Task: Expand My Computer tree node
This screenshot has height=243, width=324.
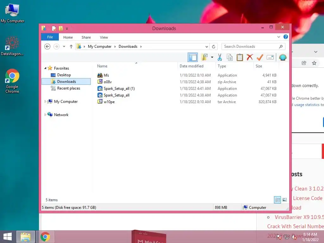Action: 45,102
